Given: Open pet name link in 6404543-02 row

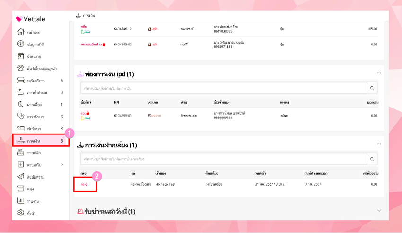Looking at the screenshot, I should [91, 45].
